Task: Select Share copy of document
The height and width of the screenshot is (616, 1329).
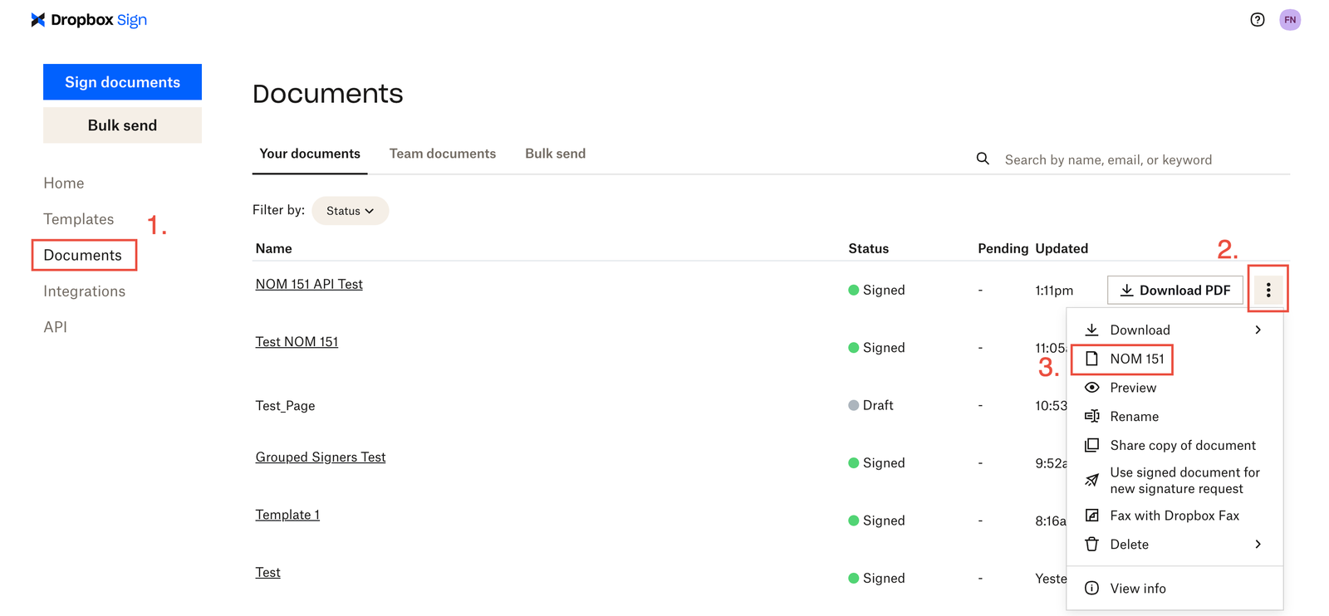Action: [1175, 445]
